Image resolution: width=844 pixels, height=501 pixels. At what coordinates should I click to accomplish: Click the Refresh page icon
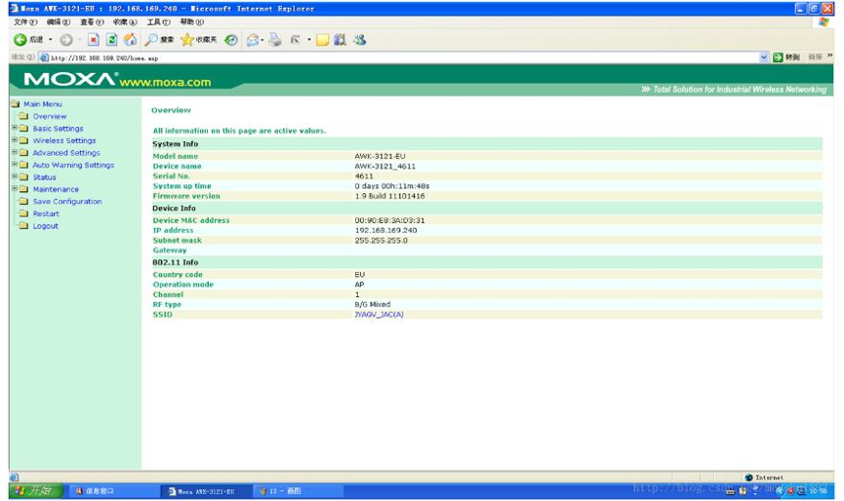(111, 40)
